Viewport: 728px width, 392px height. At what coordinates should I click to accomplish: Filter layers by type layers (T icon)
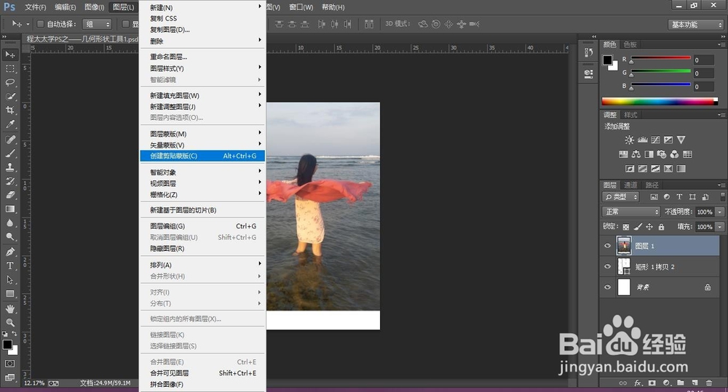(x=679, y=196)
